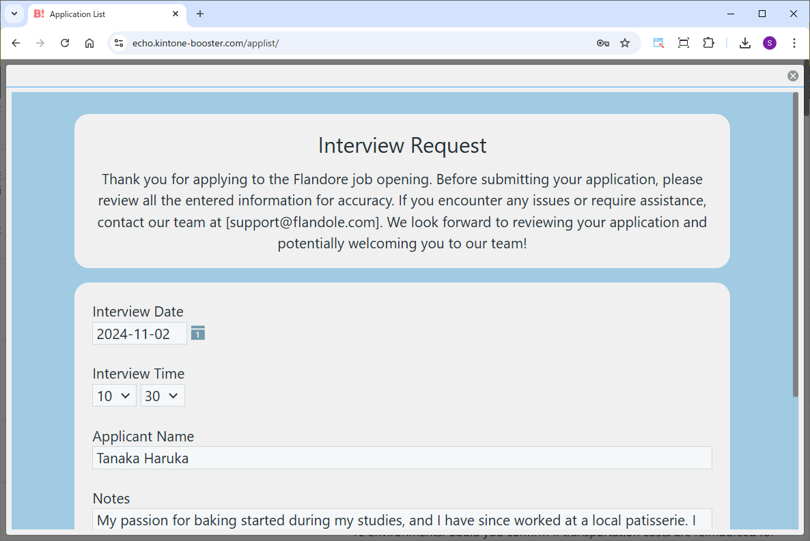Viewport: 810px width, 541px height.
Task: Open the password manager key icon
Action: point(602,43)
